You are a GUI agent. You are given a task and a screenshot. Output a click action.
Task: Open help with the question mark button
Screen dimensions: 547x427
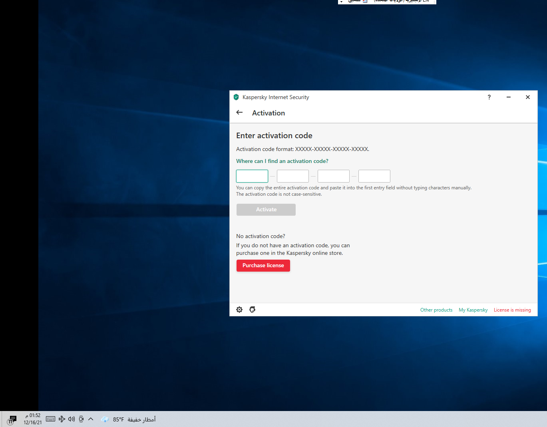pos(489,97)
